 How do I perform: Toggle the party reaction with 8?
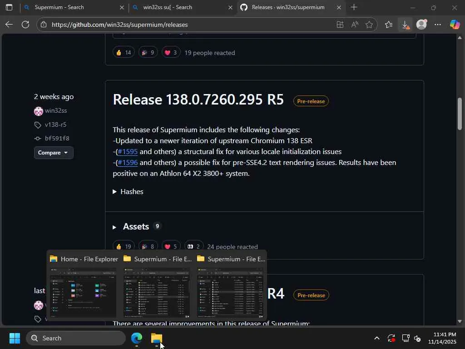[x=148, y=246]
